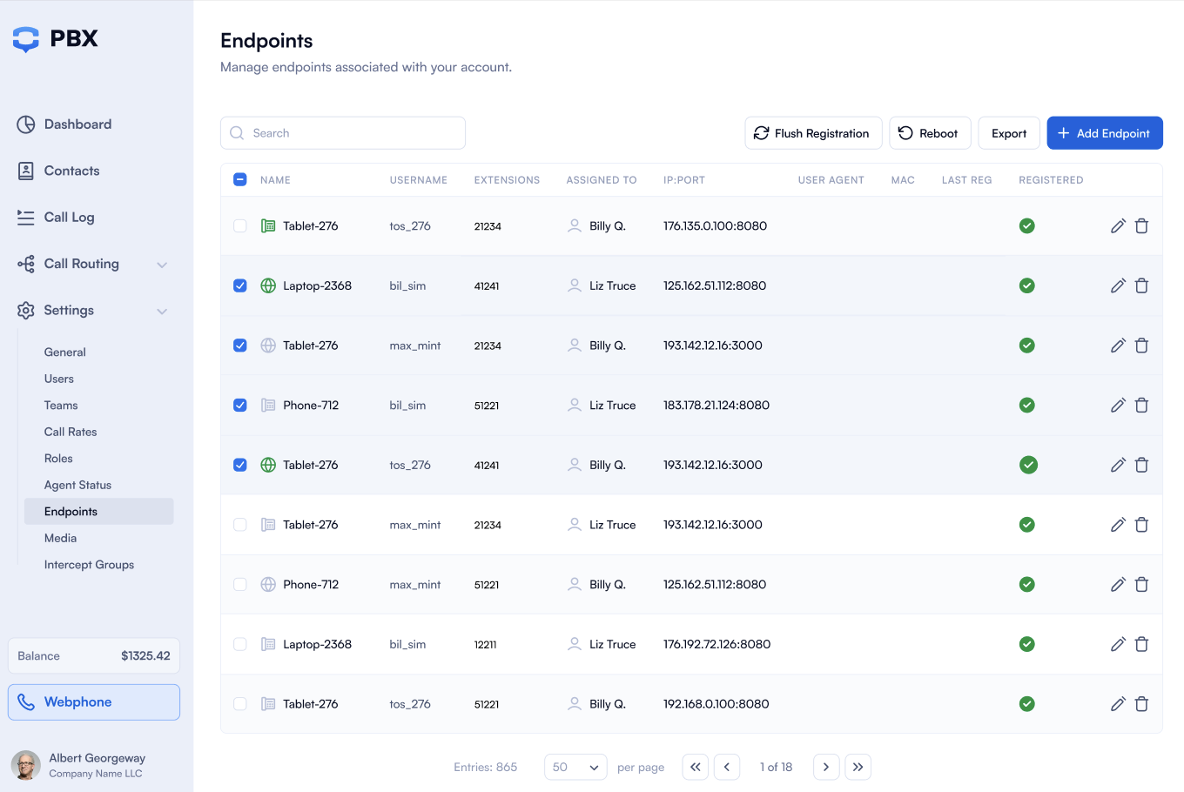Click the edit pencil for Laptop-2368 bil_sim 41241

[1118, 285]
